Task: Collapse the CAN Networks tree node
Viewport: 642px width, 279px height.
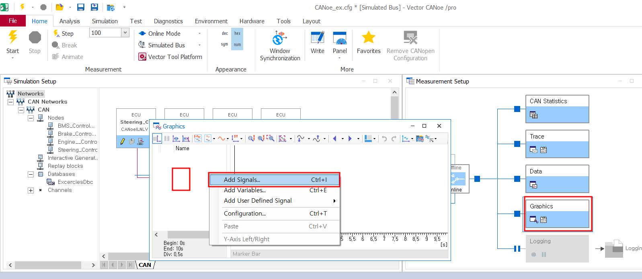Action: [11, 102]
